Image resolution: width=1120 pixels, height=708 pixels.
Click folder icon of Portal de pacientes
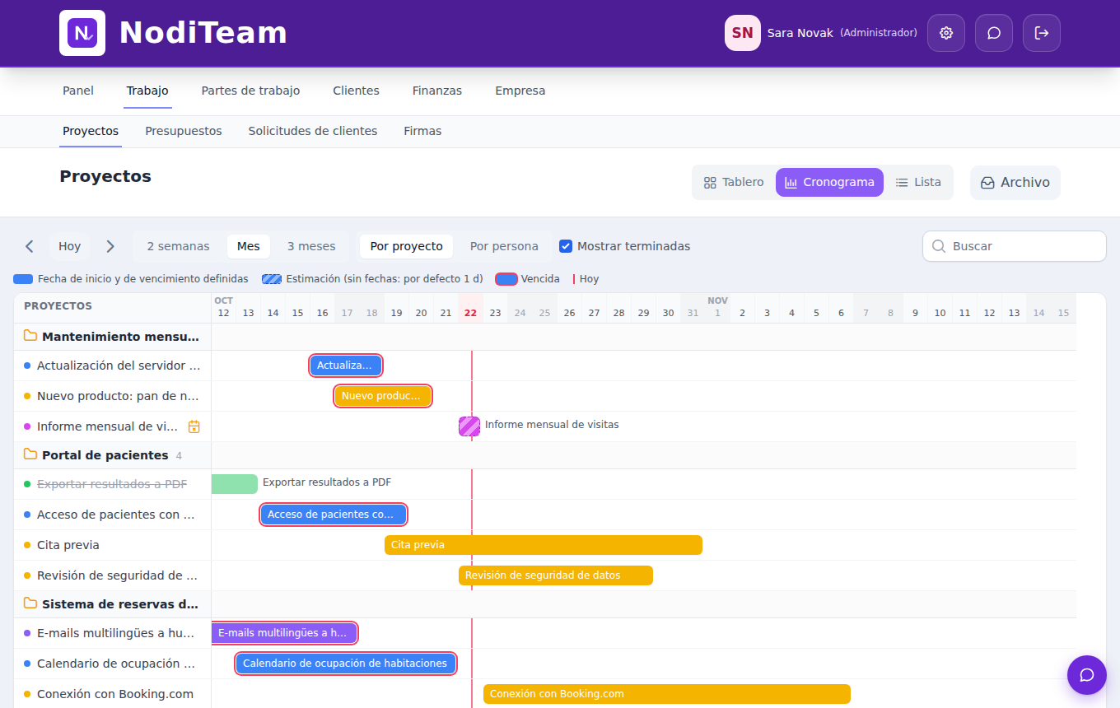[x=30, y=454]
